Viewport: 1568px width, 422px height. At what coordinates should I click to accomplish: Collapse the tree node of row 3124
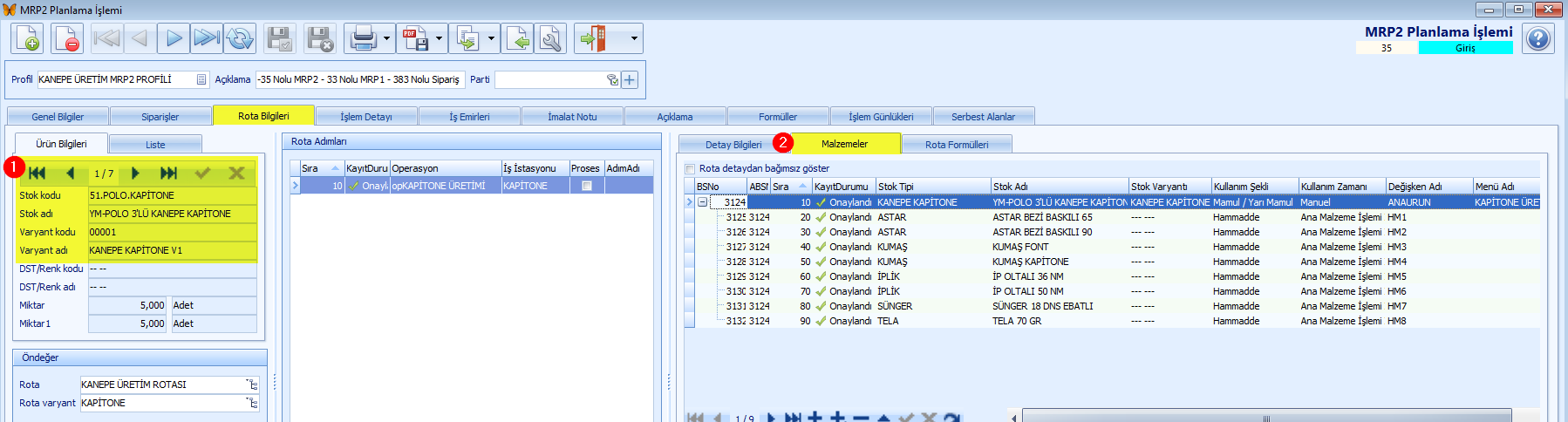[x=702, y=202]
